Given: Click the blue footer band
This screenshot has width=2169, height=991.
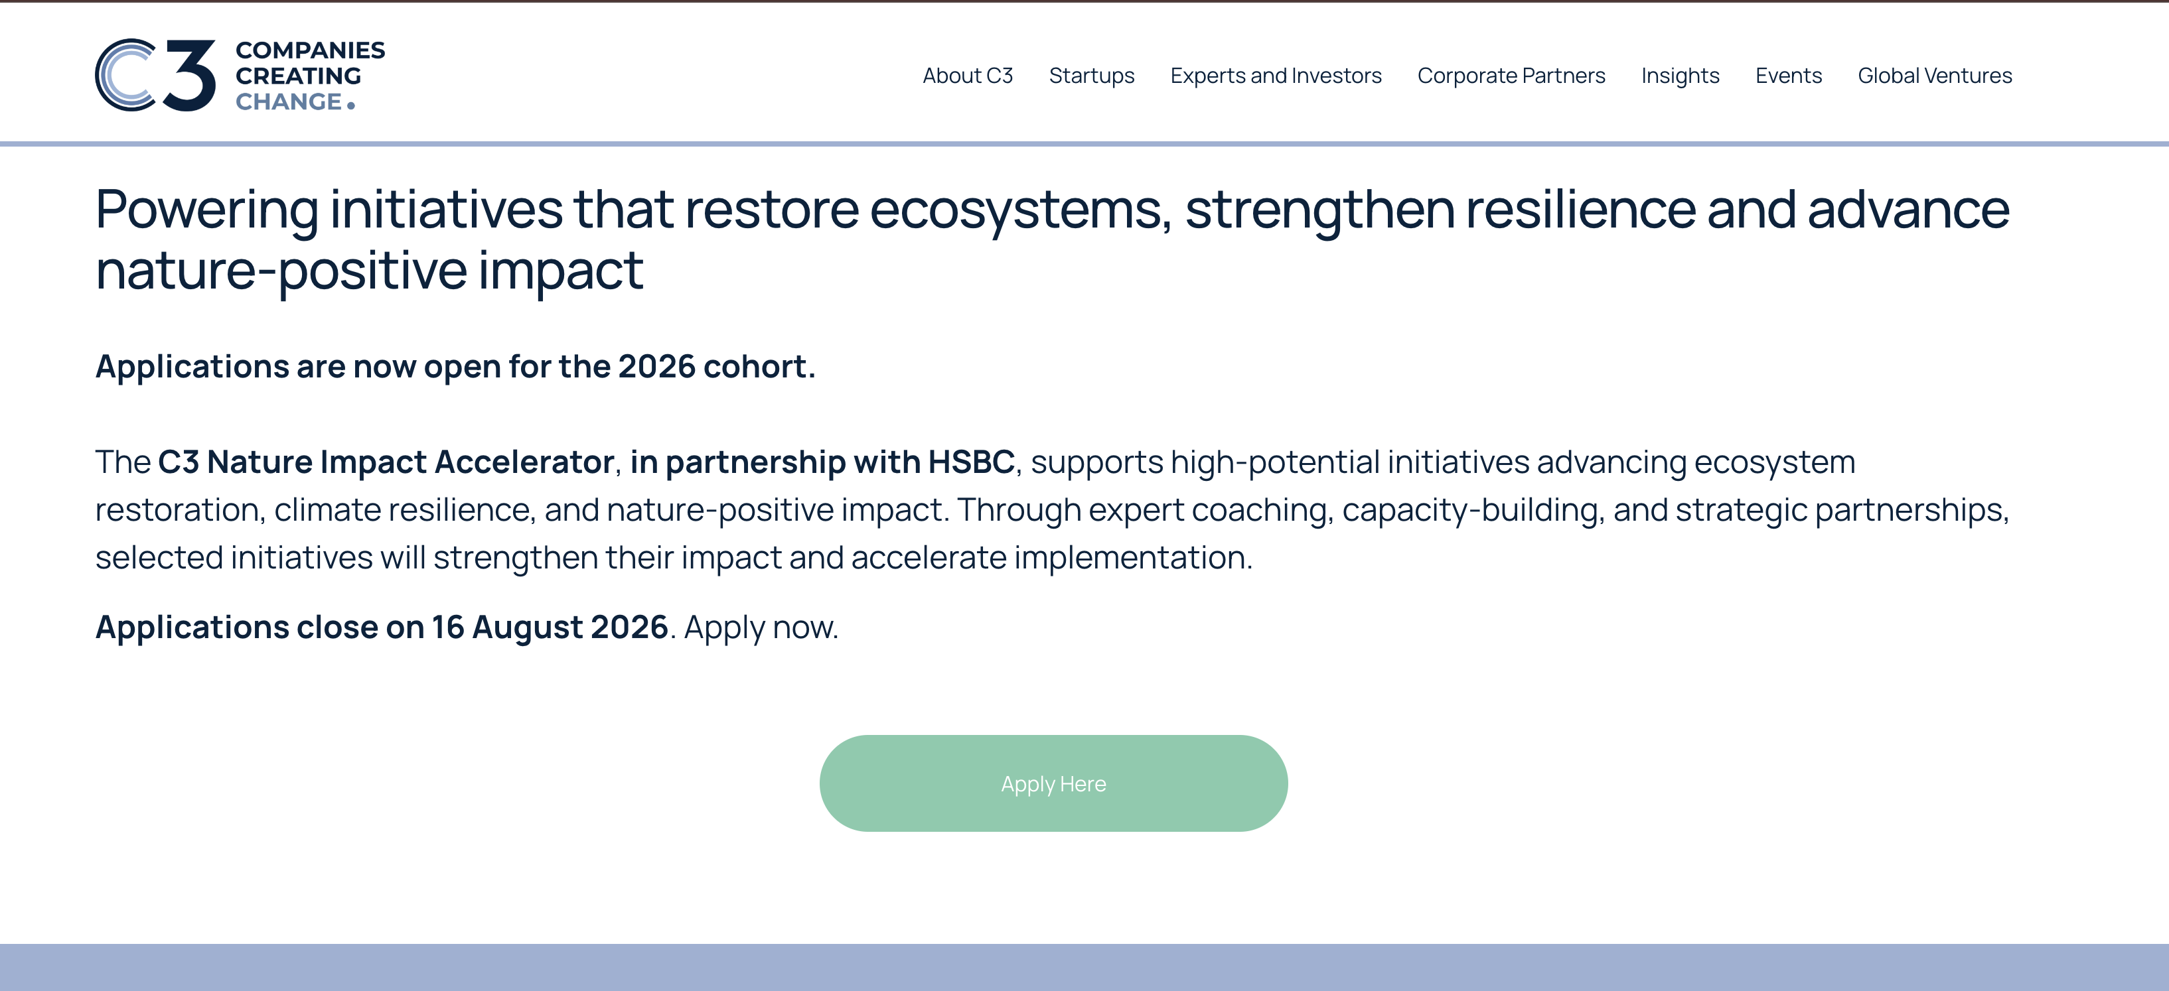Looking at the screenshot, I should tap(1084, 967).
